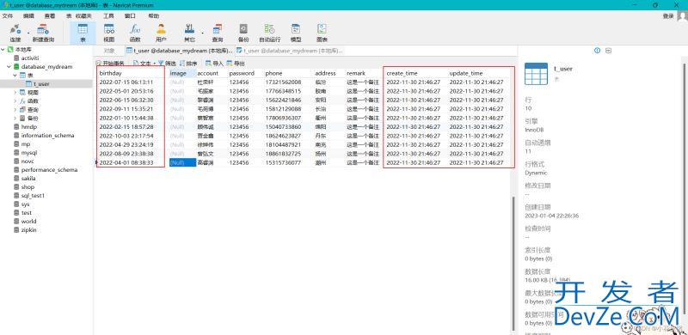688x335 pixels.
Task: Click the 登录 login link
Action: [x=668, y=15]
